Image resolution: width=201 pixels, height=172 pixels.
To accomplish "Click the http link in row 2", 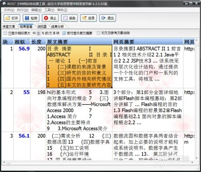I will 189,92.
